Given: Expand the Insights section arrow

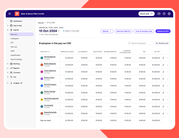Looking at the screenshot, I should [x=8, y=83].
